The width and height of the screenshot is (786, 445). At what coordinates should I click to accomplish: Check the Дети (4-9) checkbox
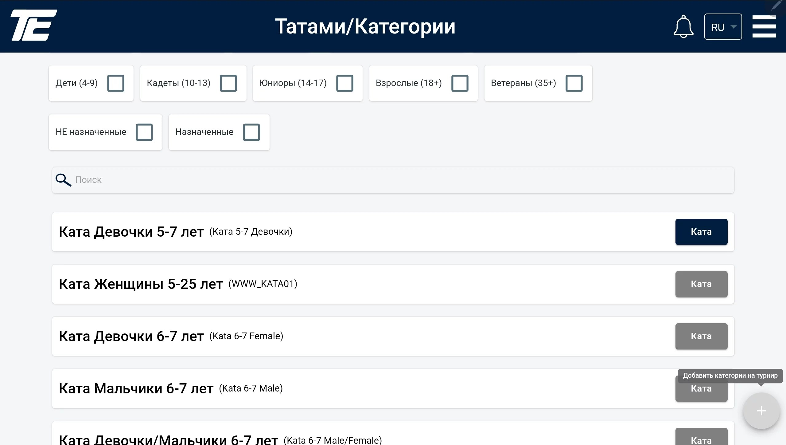[116, 83]
